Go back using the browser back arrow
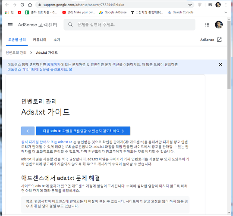 (x=7, y=5)
